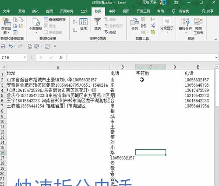This screenshot has width=219, height=186.
Task: Collapse the ribbon with the chevron
Action: click(x=216, y=39)
